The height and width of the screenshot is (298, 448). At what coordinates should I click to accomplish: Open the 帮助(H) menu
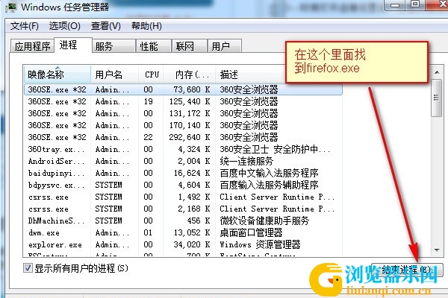point(146,26)
